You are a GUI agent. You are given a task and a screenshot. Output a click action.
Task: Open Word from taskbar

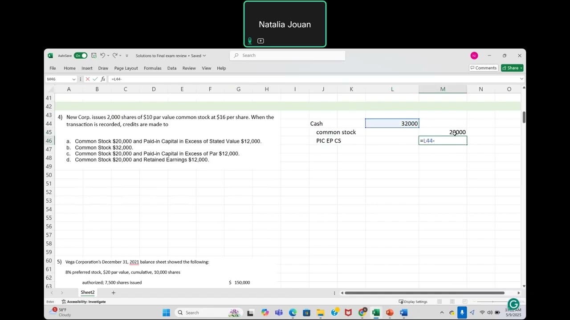click(x=403, y=312)
